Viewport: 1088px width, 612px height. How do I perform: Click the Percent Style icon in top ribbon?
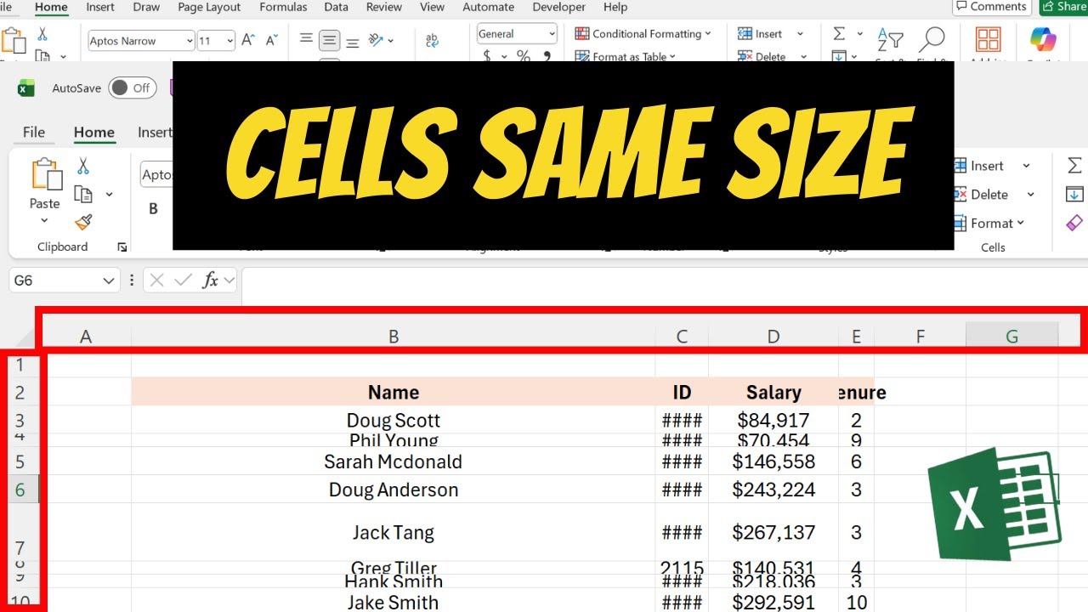click(524, 56)
